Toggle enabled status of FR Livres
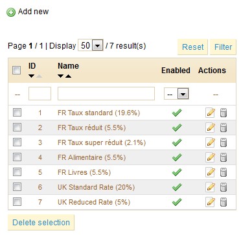 pos(177,172)
